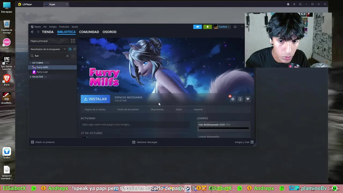Open Amigos y chat icon
The width and height of the screenshot is (343, 193).
pyautogui.click(x=252, y=142)
